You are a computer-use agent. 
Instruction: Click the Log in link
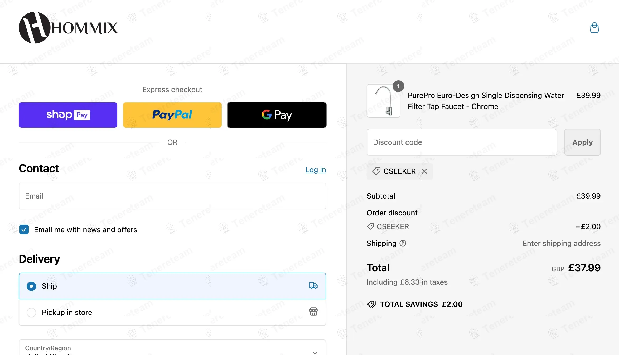tap(316, 170)
